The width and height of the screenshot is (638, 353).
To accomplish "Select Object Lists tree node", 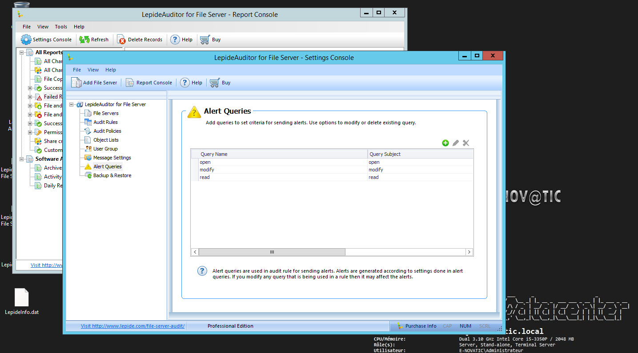I will pos(106,140).
